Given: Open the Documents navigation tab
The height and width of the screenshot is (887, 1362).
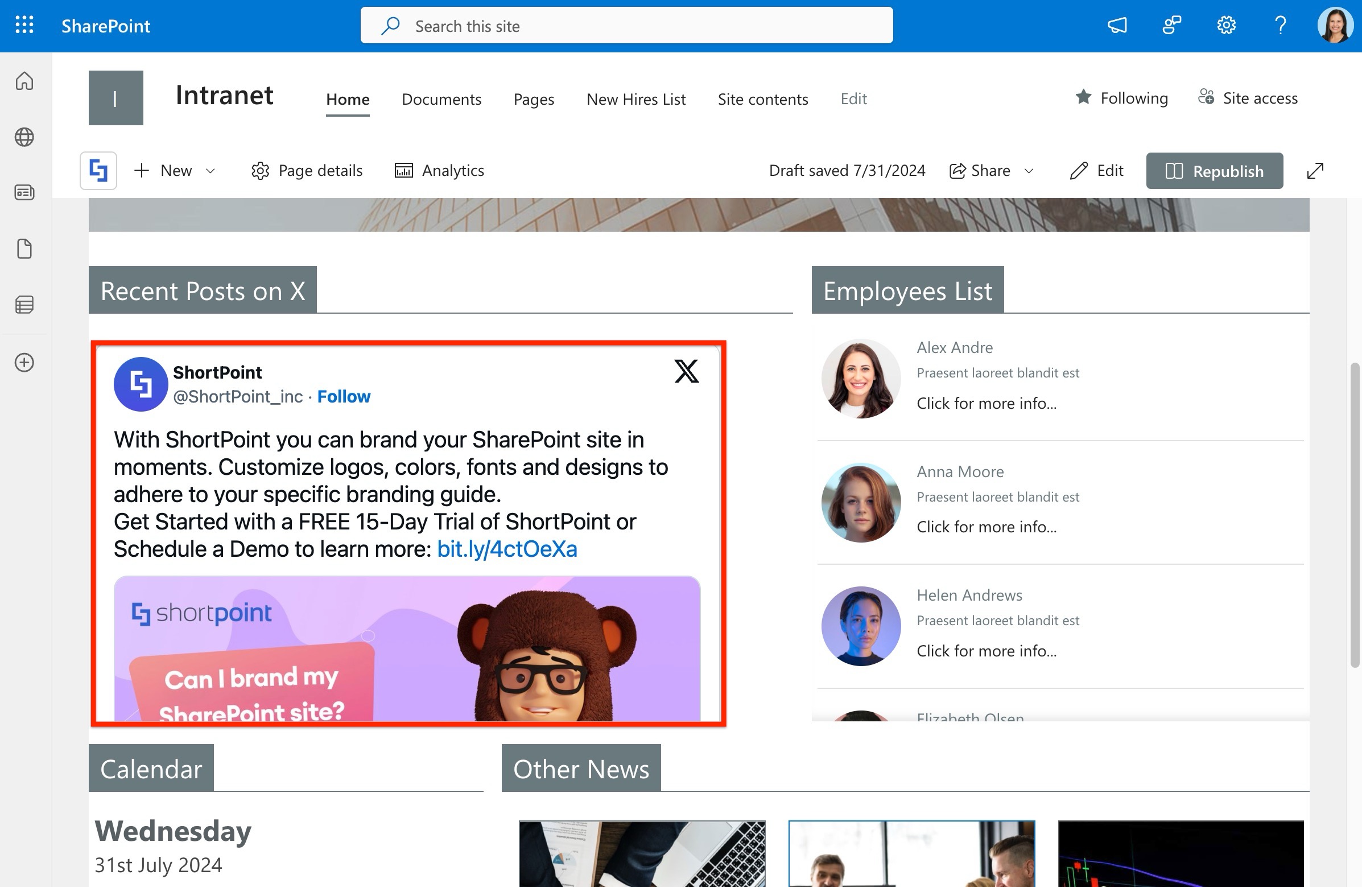Looking at the screenshot, I should [441, 99].
